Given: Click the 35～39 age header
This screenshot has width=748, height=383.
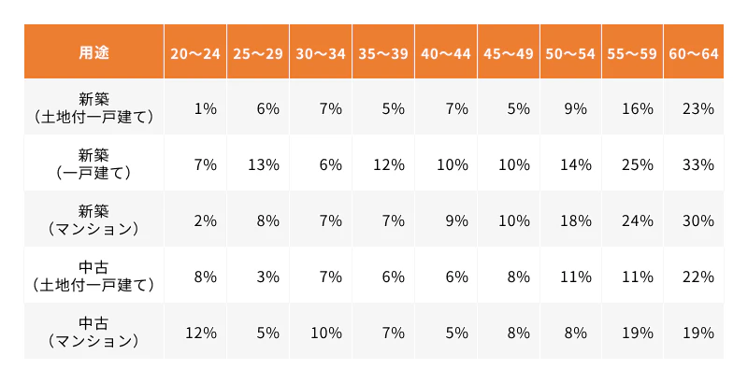Looking at the screenshot, I should pos(383,51).
